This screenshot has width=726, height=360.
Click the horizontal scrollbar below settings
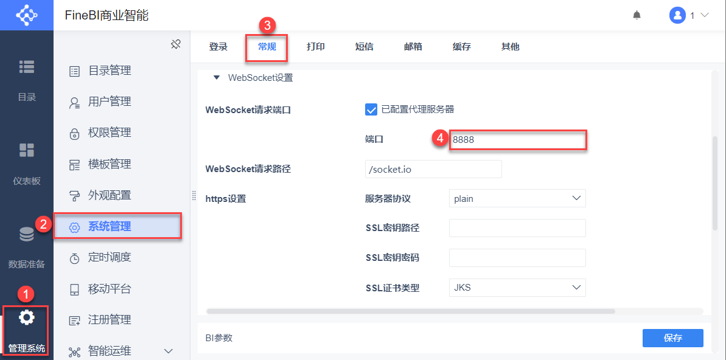(411, 311)
